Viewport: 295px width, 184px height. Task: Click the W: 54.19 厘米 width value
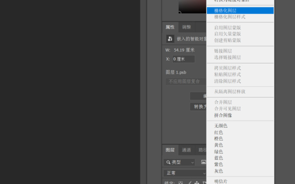tap(184, 50)
